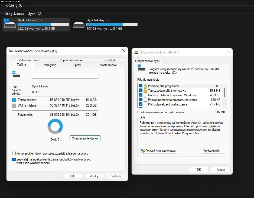Click the file icon beside Raporty o błędach systemu
Image resolution: width=254 pixels, height=198 pixels.
[145, 95]
